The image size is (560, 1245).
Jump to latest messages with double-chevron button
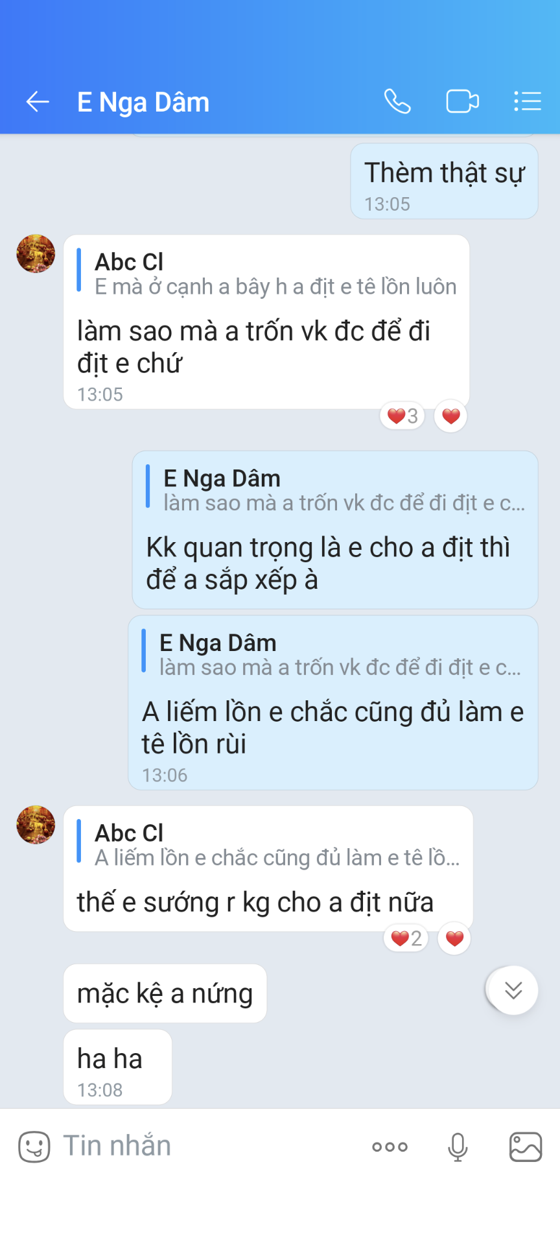tap(513, 990)
